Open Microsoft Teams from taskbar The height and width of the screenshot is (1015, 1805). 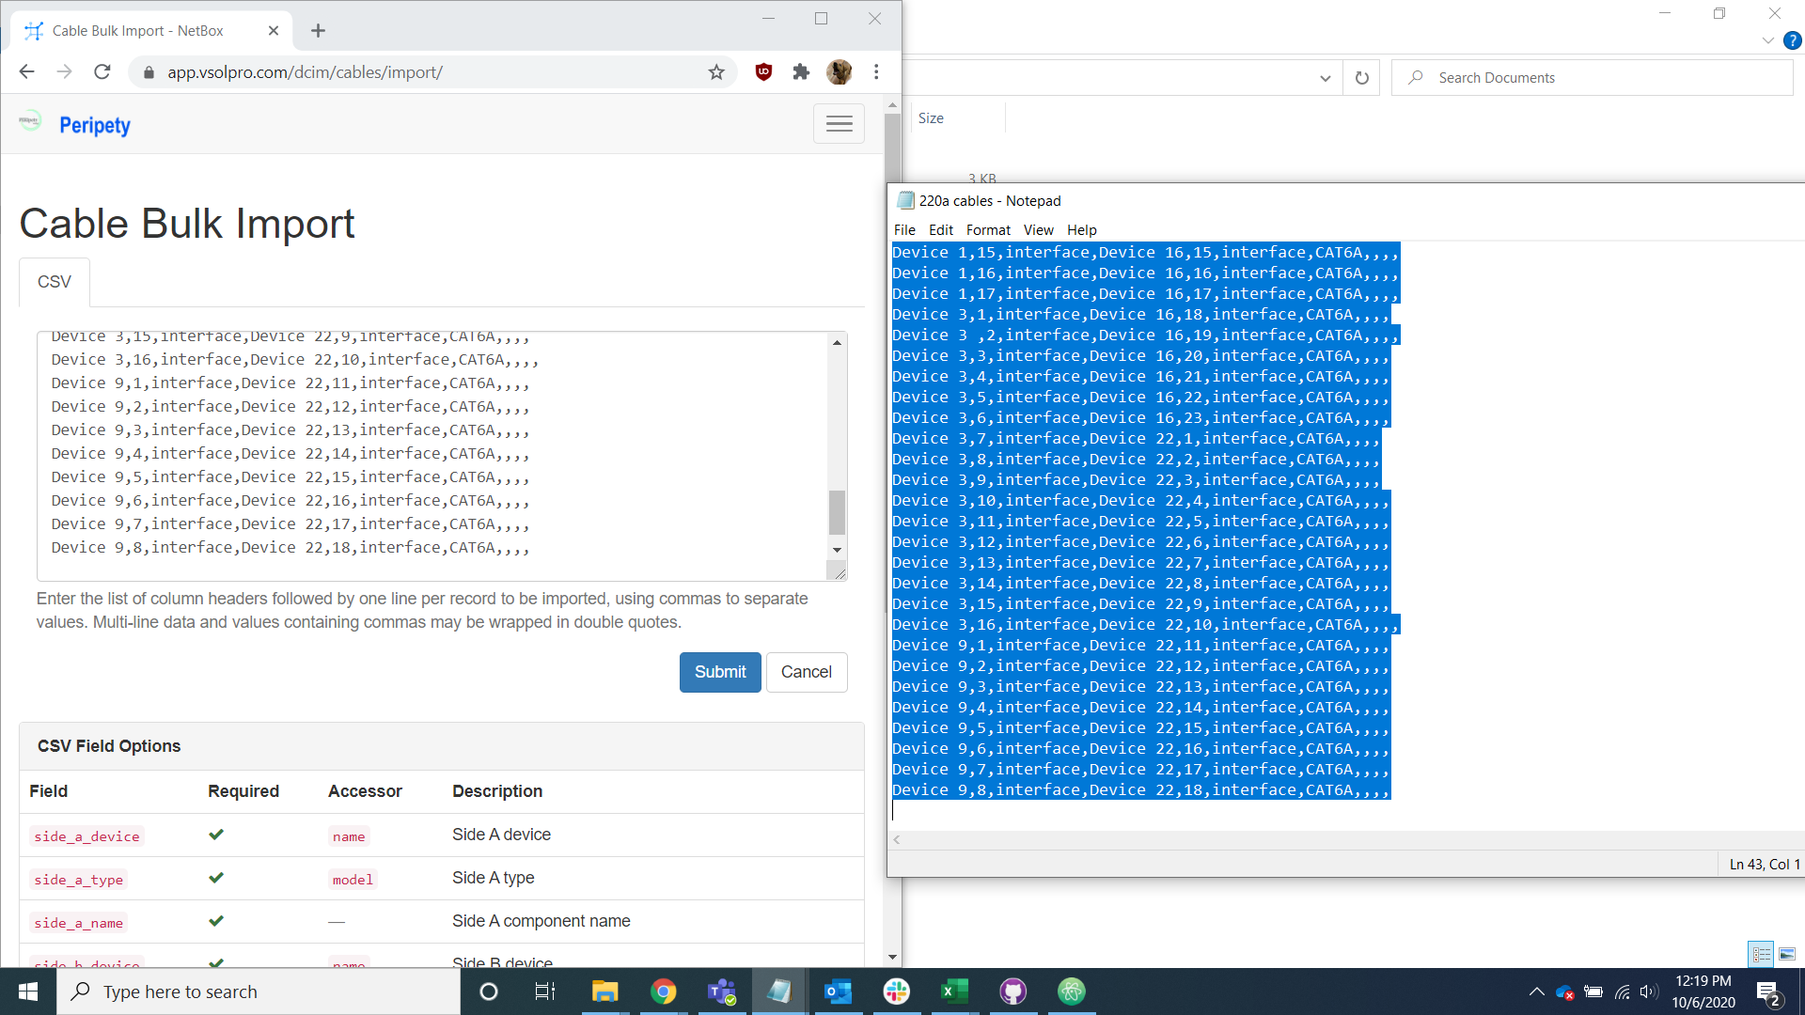[x=722, y=992]
